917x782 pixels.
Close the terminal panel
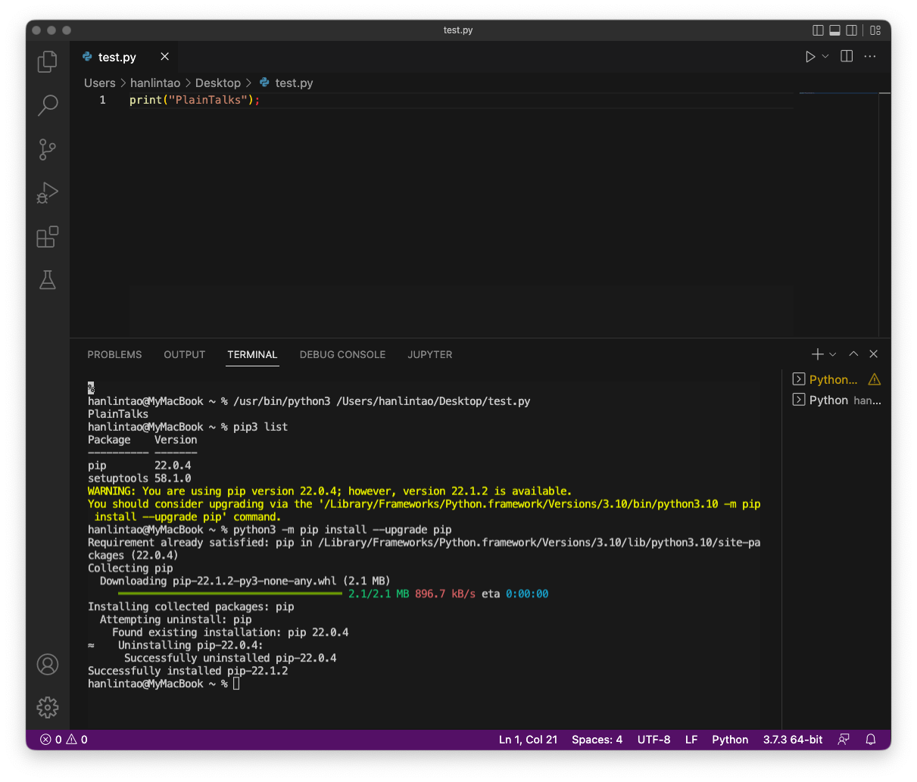coord(874,354)
